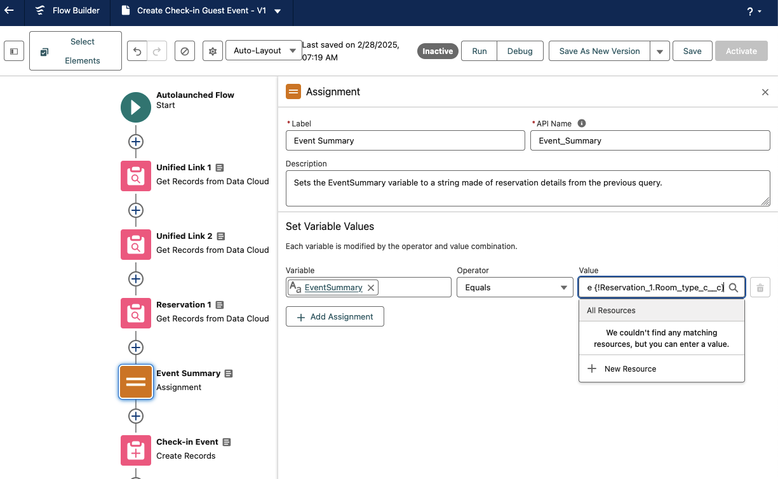Expand the Save As New Version arrow
This screenshot has width=778, height=479.
[660, 51]
